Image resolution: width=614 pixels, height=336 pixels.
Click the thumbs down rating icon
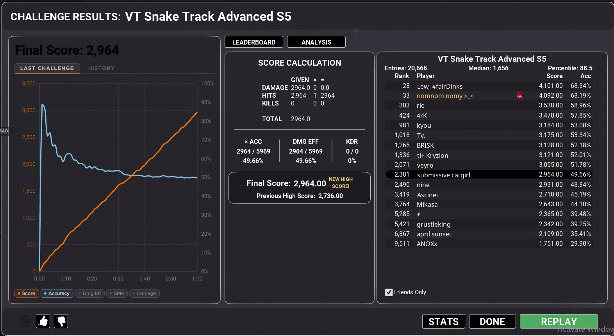pos(61,321)
